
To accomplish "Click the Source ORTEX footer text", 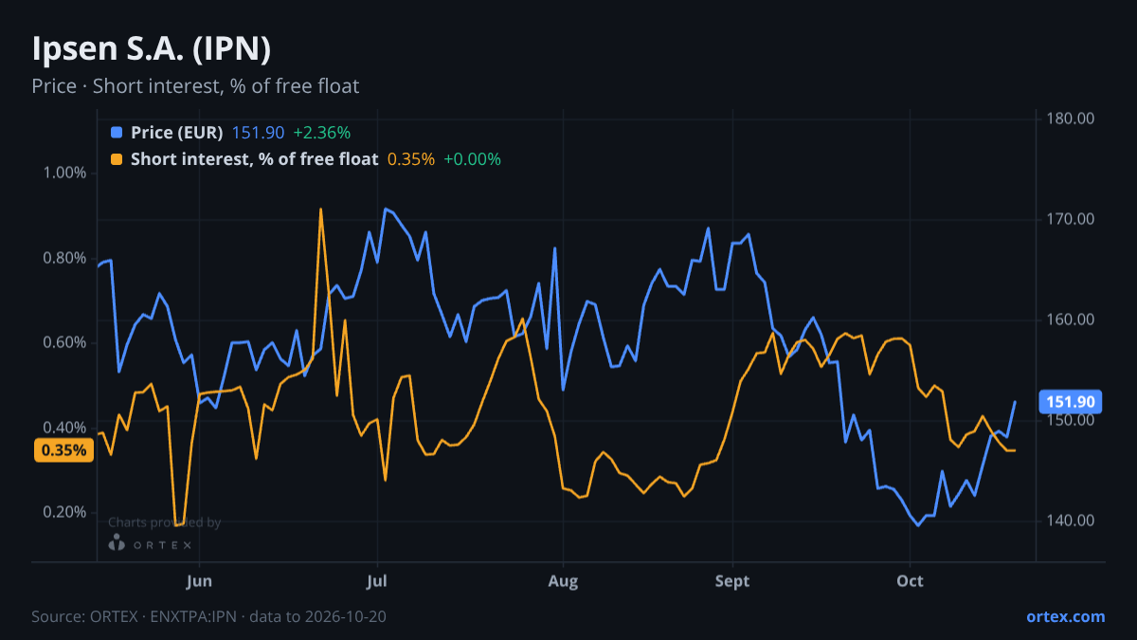I will click(x=208, y=616).
